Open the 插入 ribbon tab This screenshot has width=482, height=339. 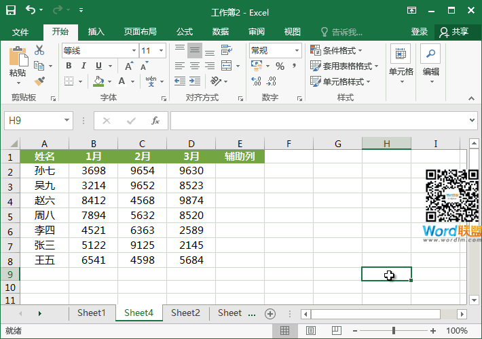click(96, 32)
